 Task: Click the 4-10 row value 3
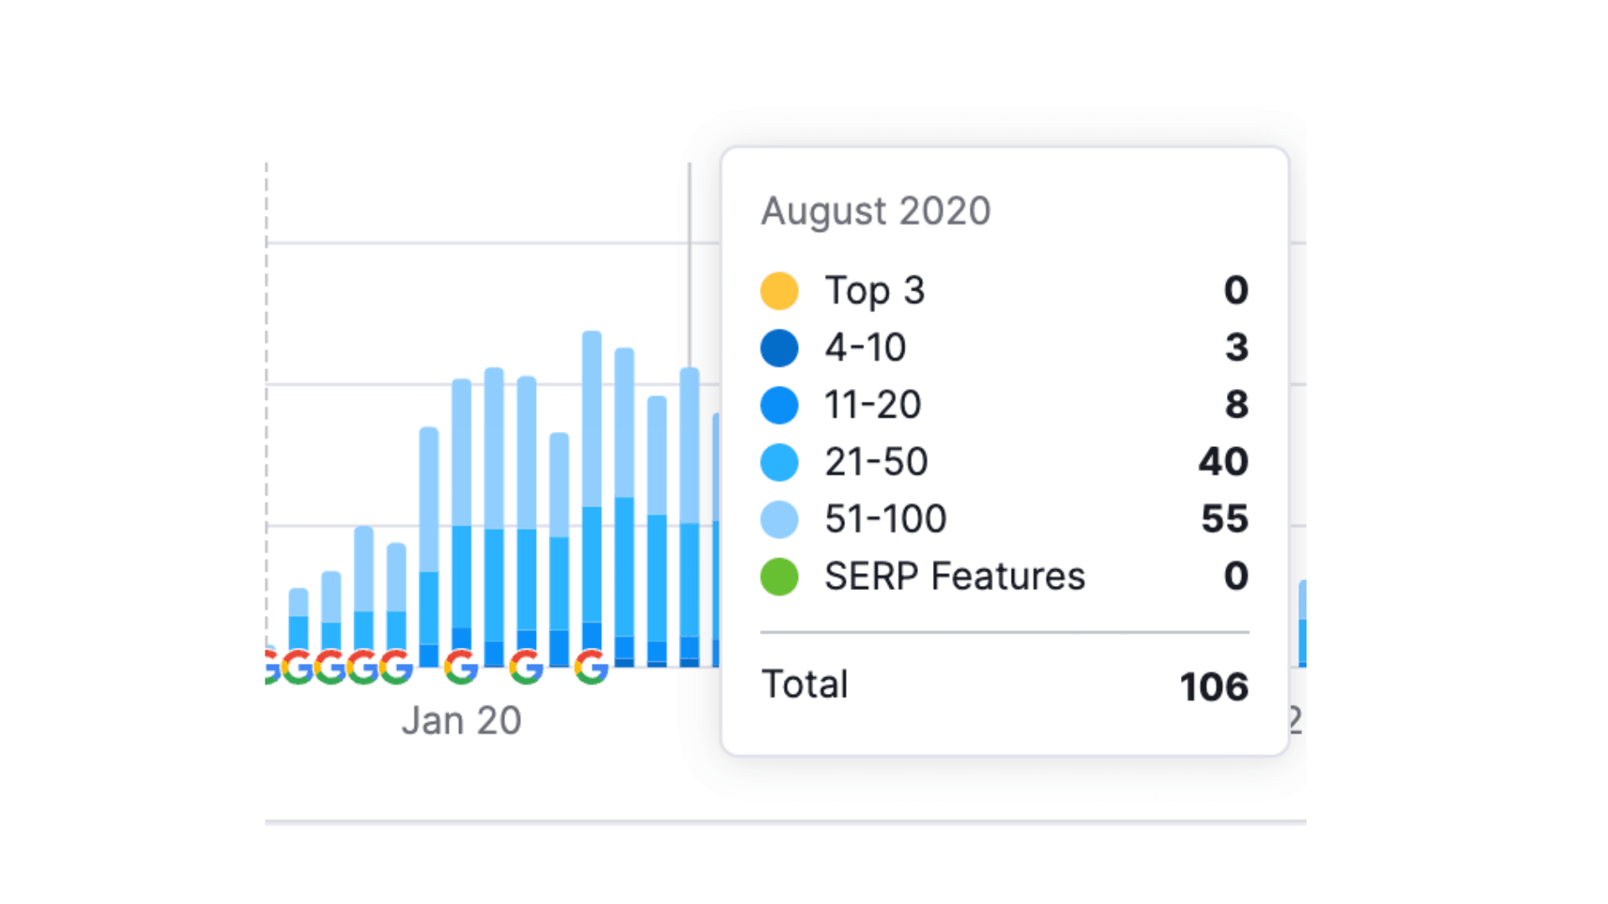click(1237, 348)
